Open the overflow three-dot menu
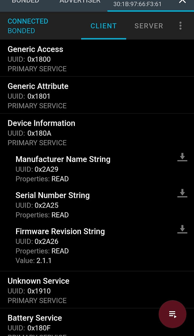 click(180, 26)
